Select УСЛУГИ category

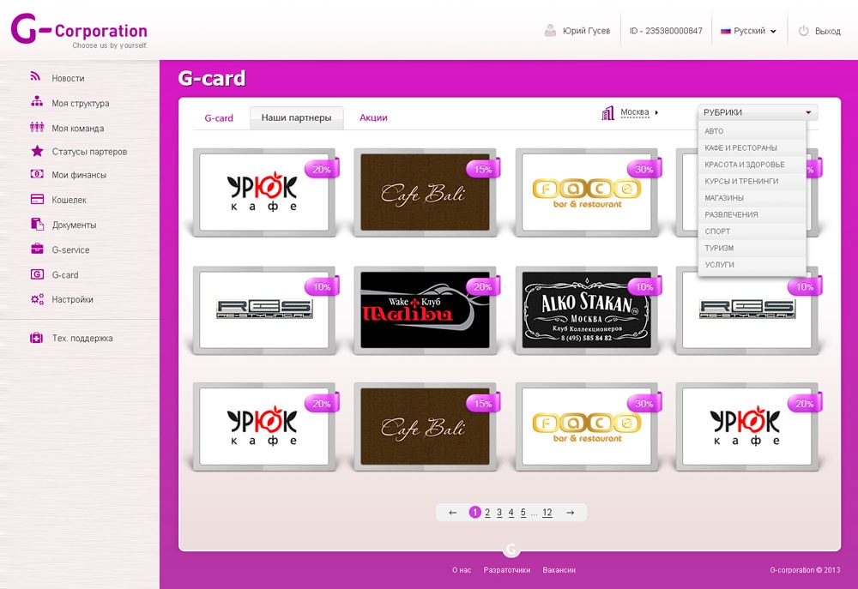point(752,265)
